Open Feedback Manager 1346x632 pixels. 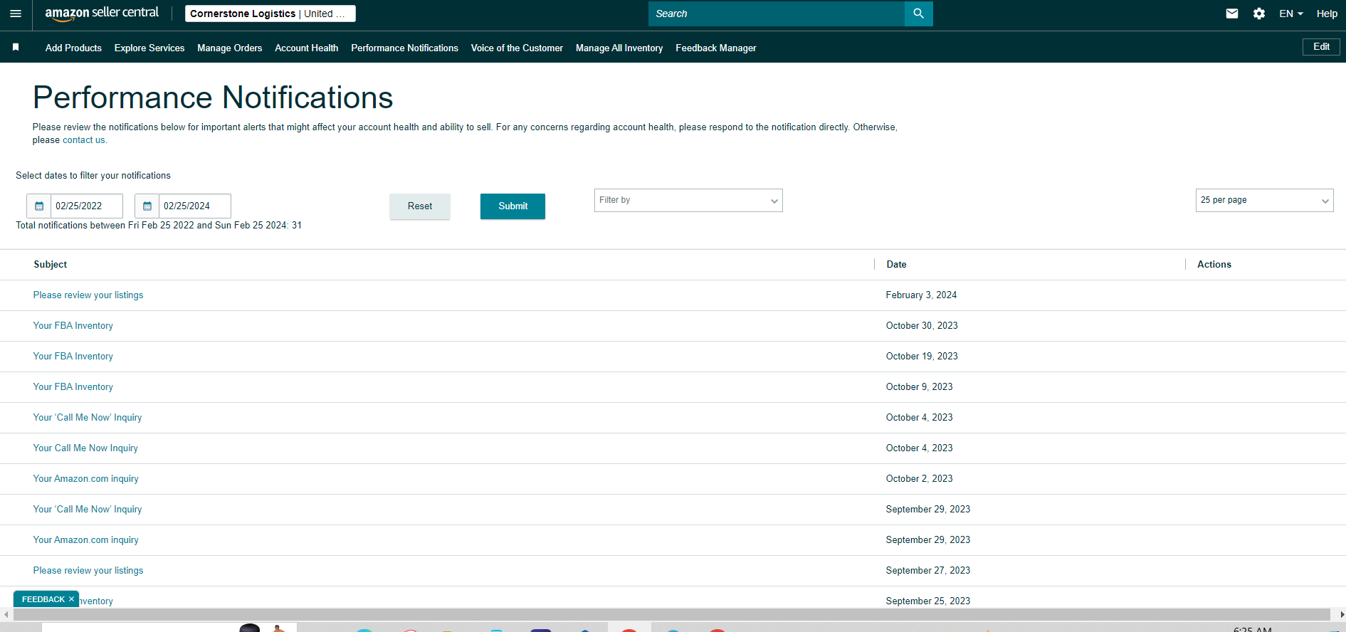tap(715, 48)
